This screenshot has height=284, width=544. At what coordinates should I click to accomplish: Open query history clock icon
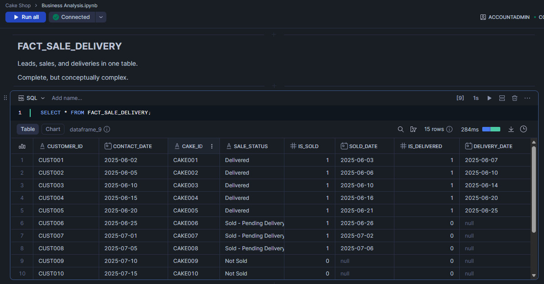click(523, 129)
